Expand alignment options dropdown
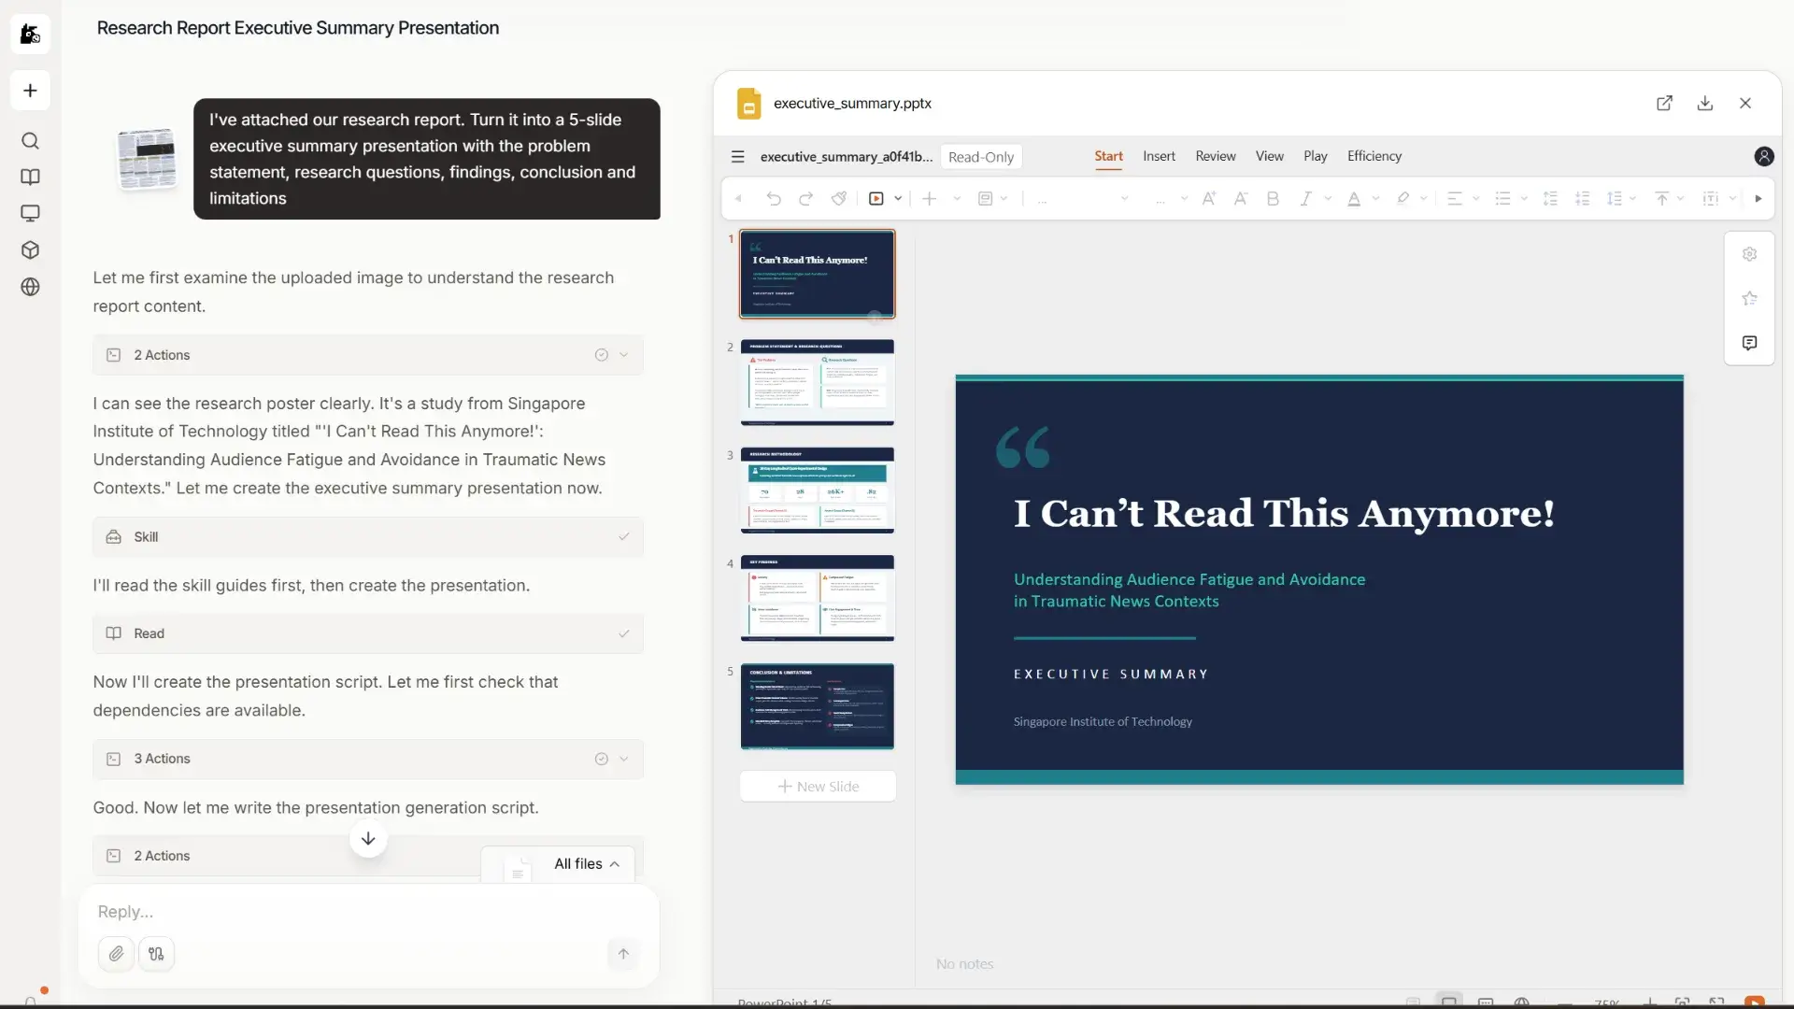 (1476, 199)
